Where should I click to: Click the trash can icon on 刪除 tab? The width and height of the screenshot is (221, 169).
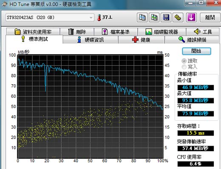point(71,31)
